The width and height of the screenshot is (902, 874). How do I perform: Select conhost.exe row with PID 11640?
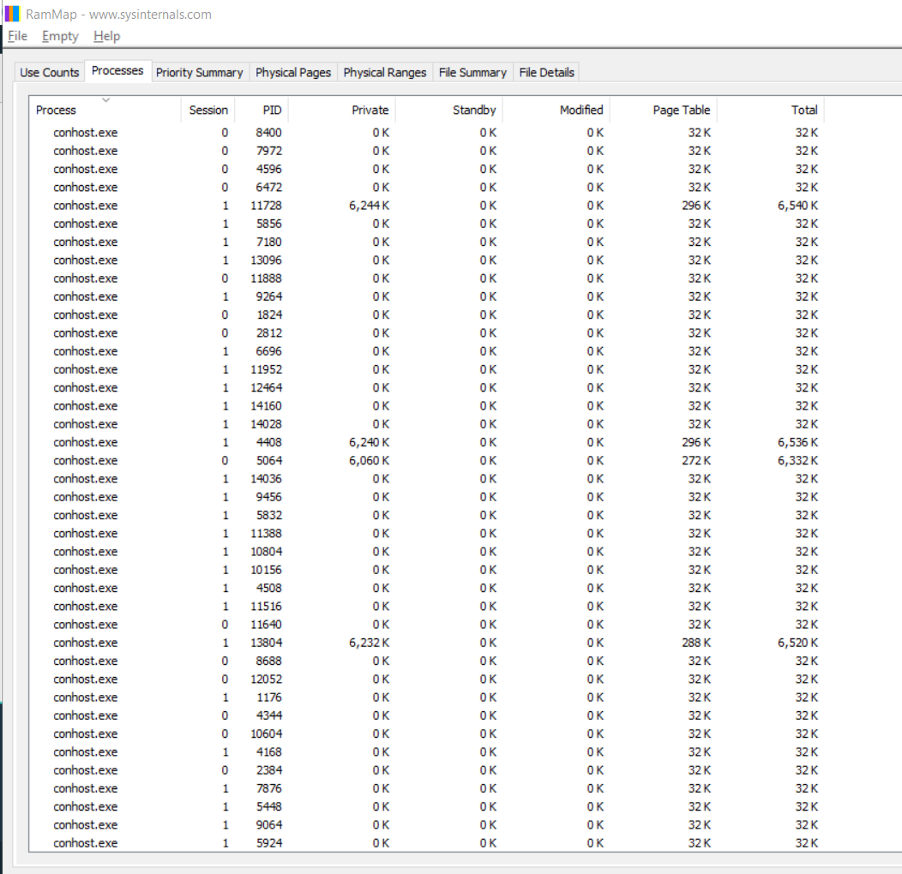(427, 625)
